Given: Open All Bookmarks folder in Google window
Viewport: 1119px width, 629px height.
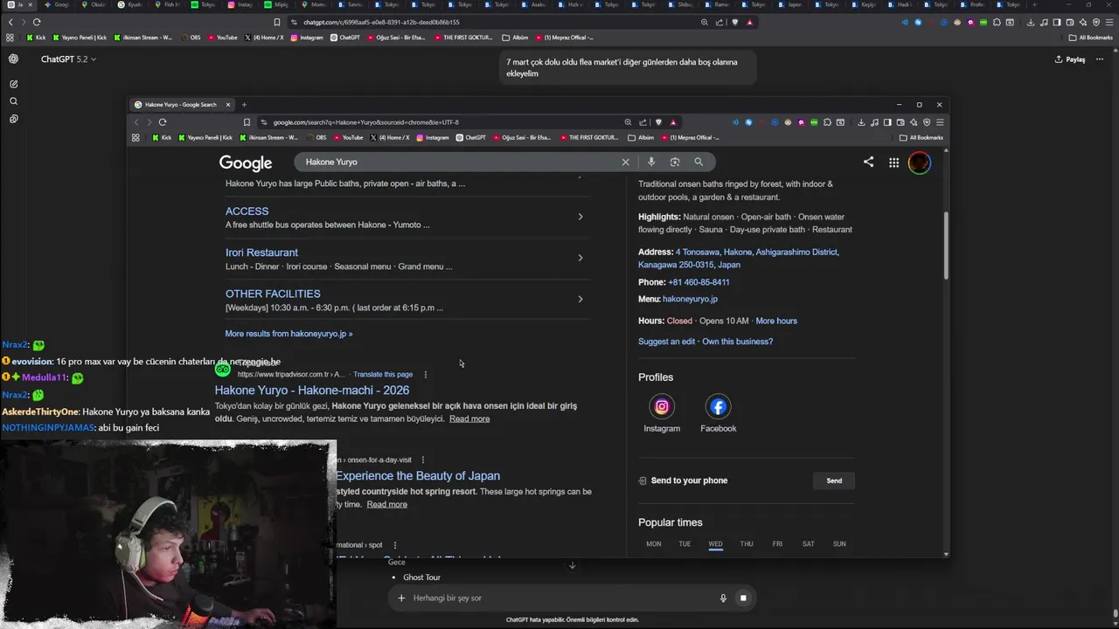Looking at the screenshot, I should (x=921, y=137).
